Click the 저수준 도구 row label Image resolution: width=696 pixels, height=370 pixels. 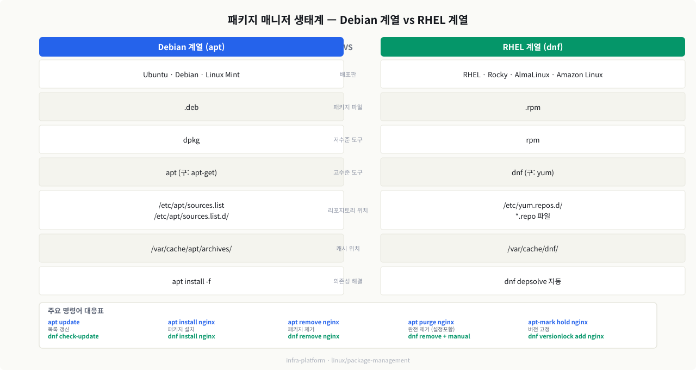tap(348, 140)
